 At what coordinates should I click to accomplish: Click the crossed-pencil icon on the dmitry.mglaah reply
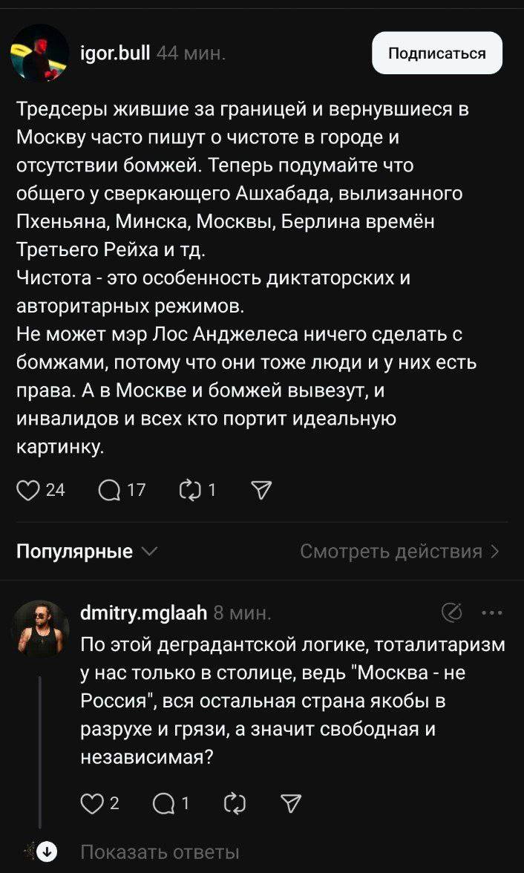point(451,612)
